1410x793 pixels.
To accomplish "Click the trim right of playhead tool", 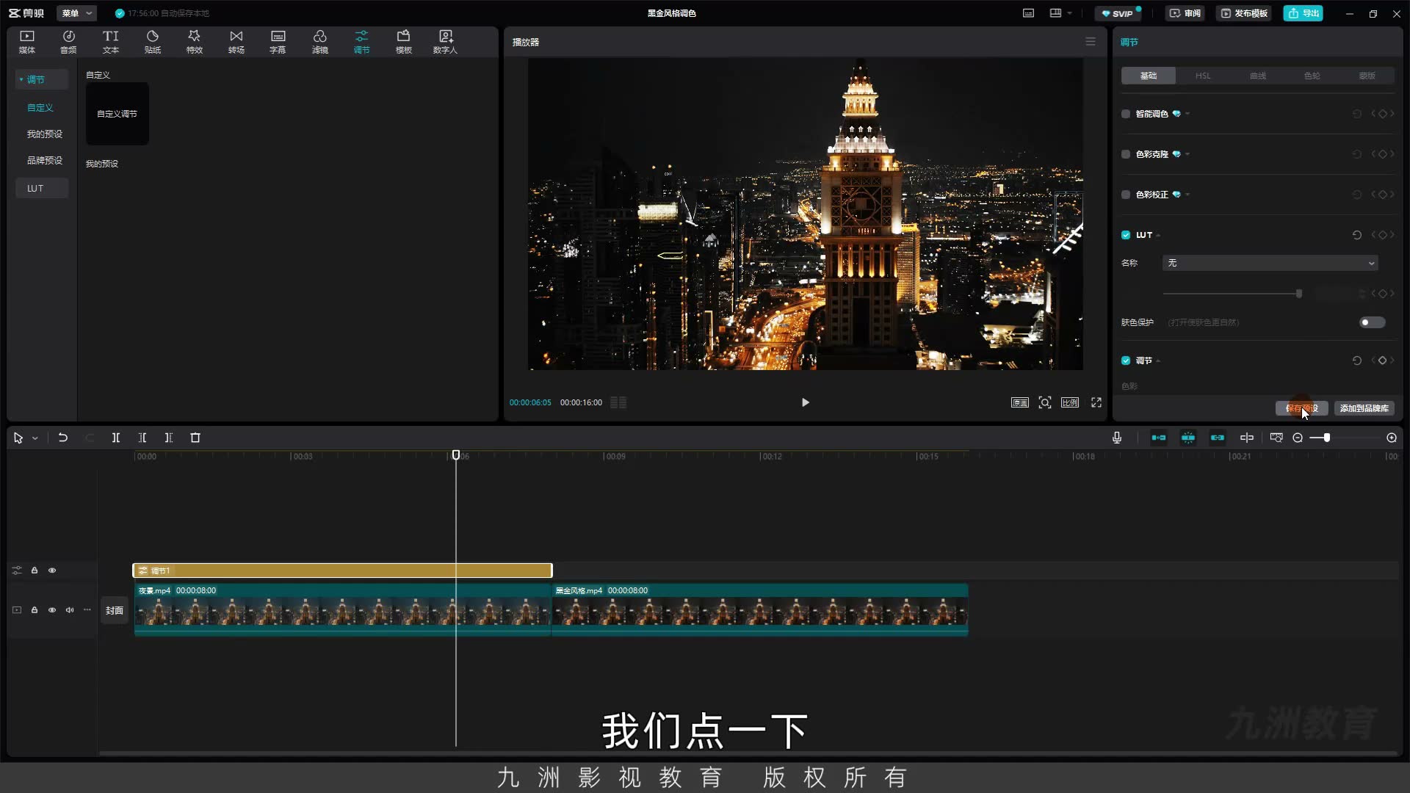I will (169, 438).
